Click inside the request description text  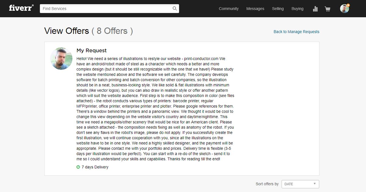tap(155, 109)
